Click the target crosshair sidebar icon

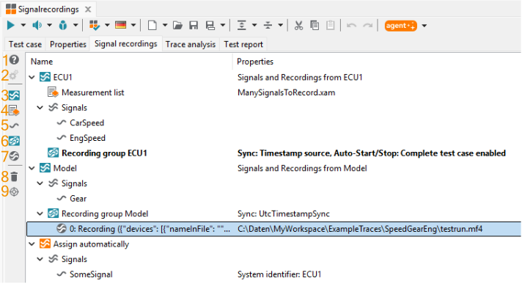click(14, 192)
